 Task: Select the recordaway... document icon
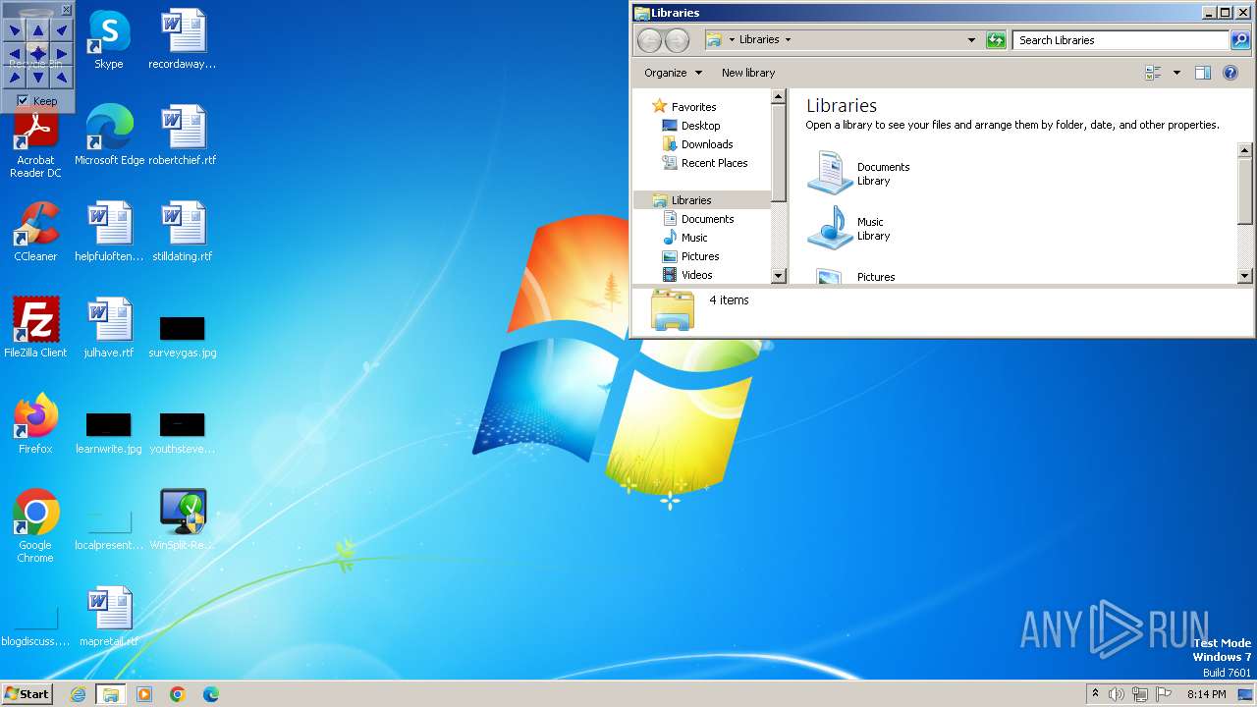(183, 39)
